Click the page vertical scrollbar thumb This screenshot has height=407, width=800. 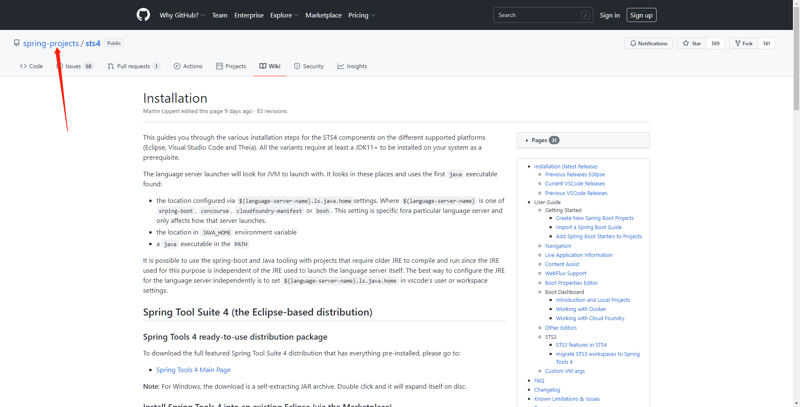[x=796, y=59]
